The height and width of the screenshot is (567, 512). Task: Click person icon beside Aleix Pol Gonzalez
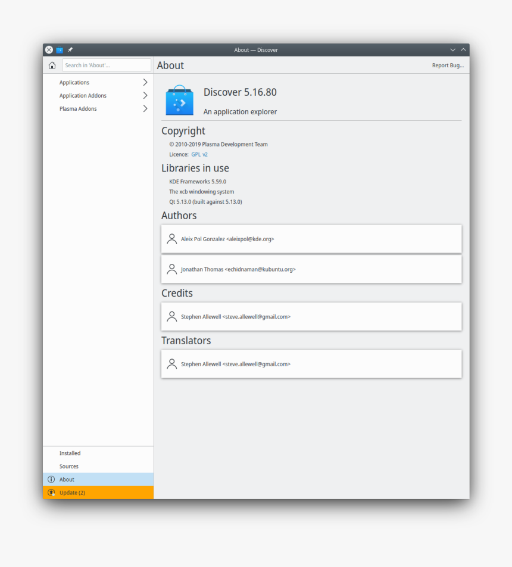[171, 239]
